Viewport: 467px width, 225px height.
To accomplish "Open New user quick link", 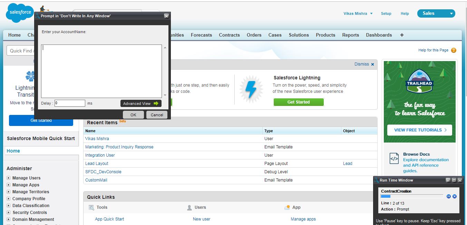I will pyautogui.click(x=202, y=219).
